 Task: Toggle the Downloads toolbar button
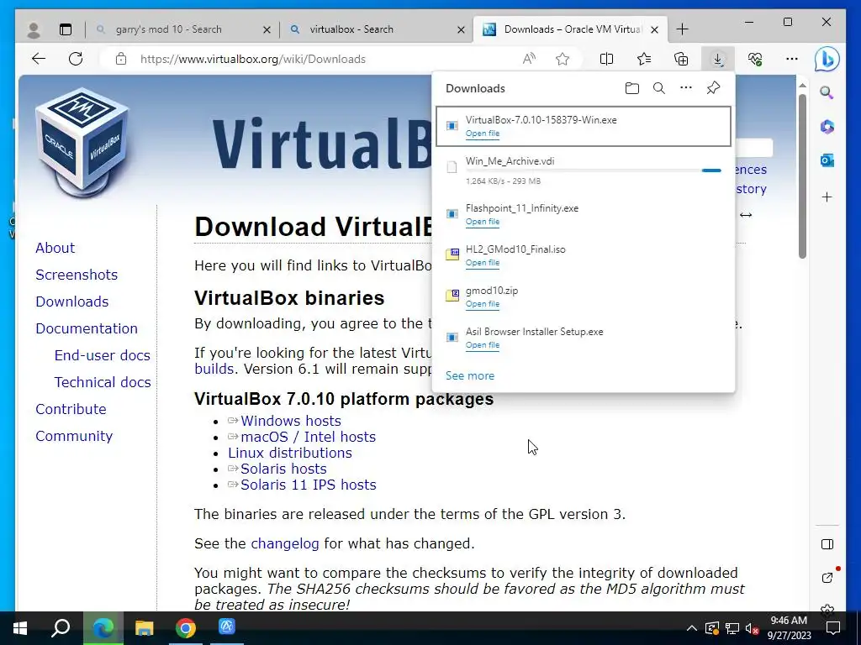tap(718, 59)
